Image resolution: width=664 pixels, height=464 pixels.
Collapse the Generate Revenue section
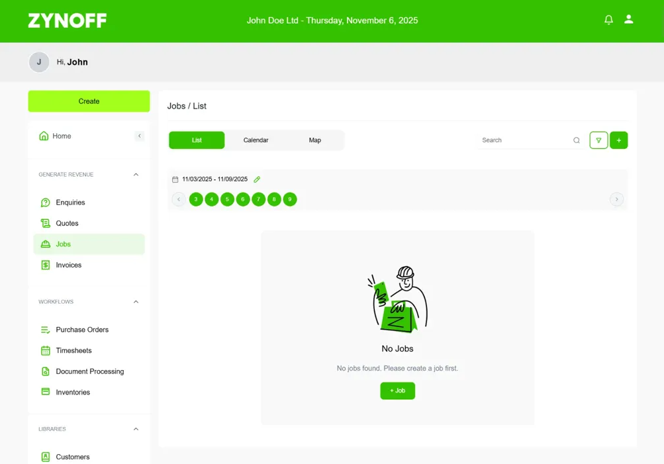click(x=136, y=175)
